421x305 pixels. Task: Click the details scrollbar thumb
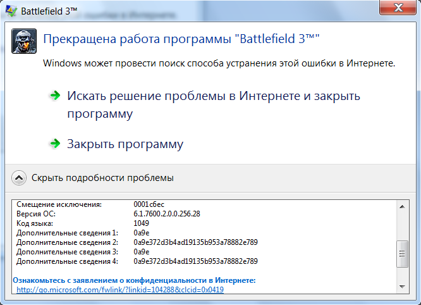click(402, 254)
